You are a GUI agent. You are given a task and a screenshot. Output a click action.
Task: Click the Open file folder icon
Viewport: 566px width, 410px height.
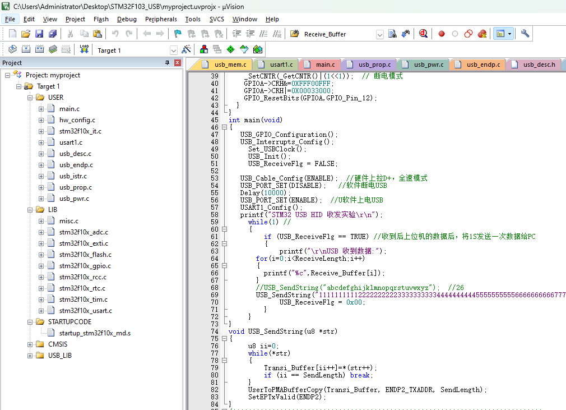coord(26,34)
